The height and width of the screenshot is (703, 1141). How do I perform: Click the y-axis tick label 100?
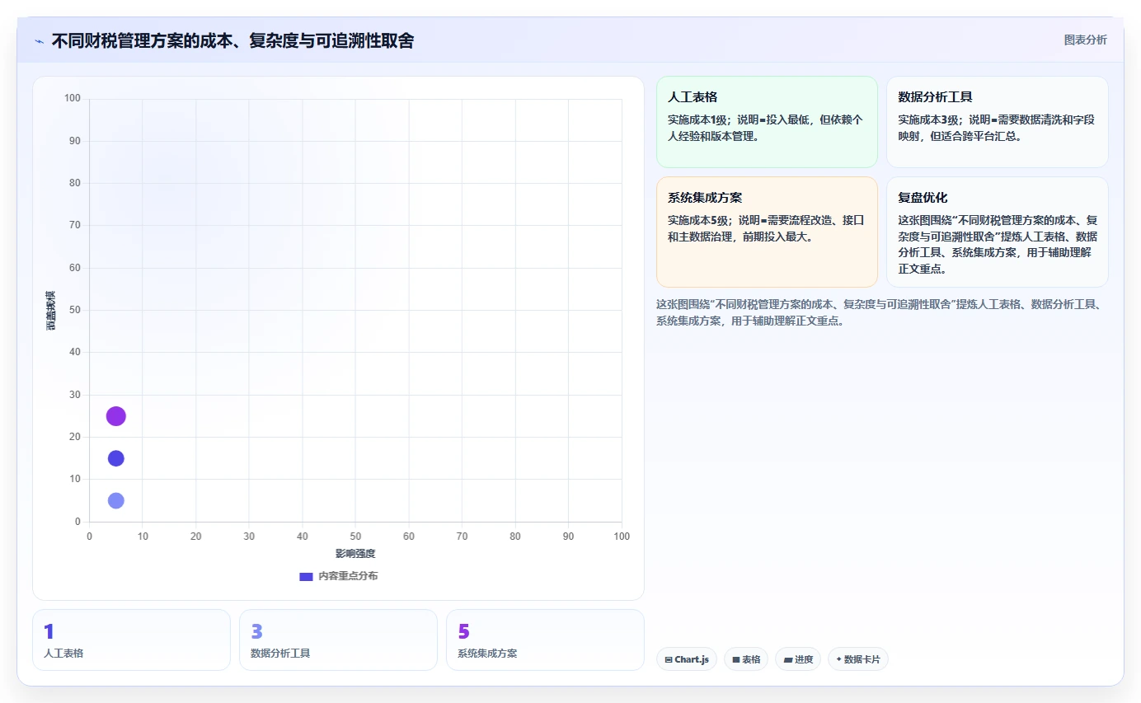click(73, 99)
